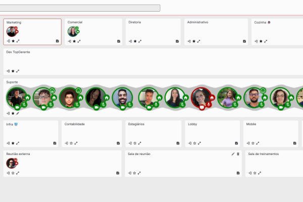Viewport: 303px width, 202px height.
Task: Toggle the Diretoria favorite star
Action: (x=135, y=41)
